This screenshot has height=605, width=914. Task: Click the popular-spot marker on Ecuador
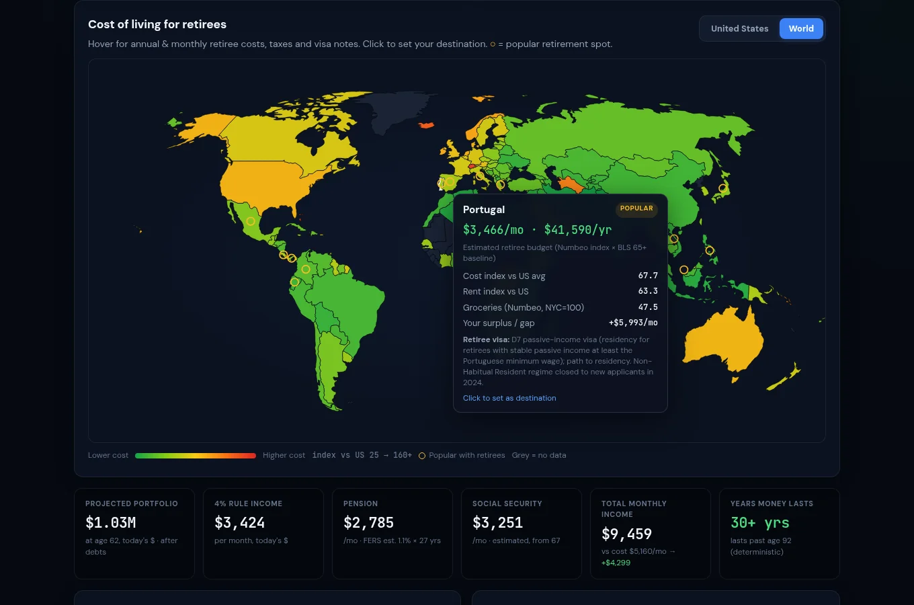294,282
